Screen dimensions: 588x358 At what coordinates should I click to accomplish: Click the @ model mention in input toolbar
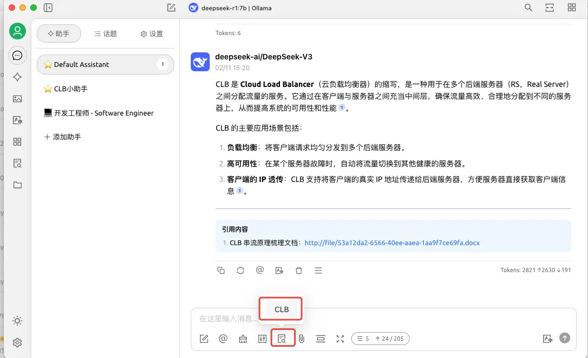click(223, 339)
